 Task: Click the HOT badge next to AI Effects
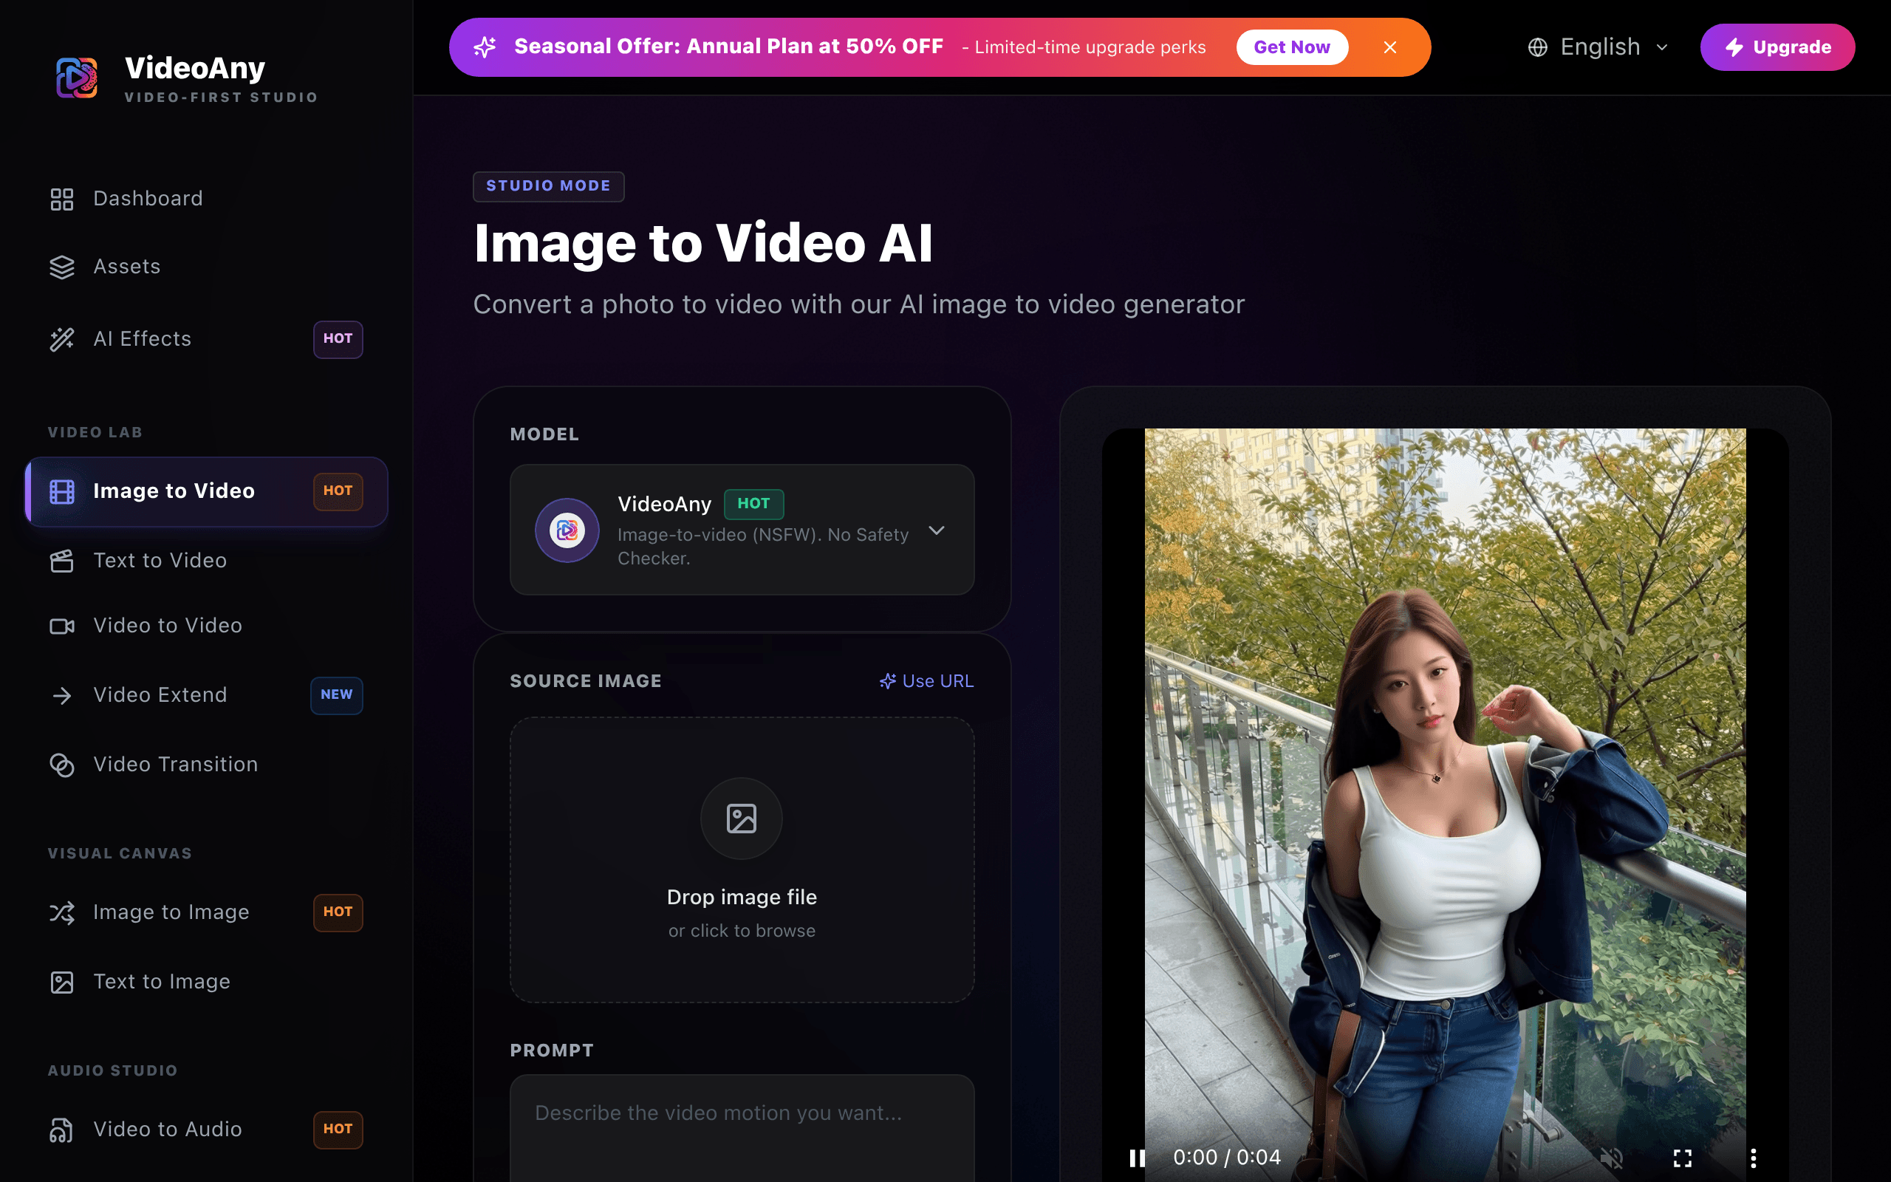[x=338, y=339]
